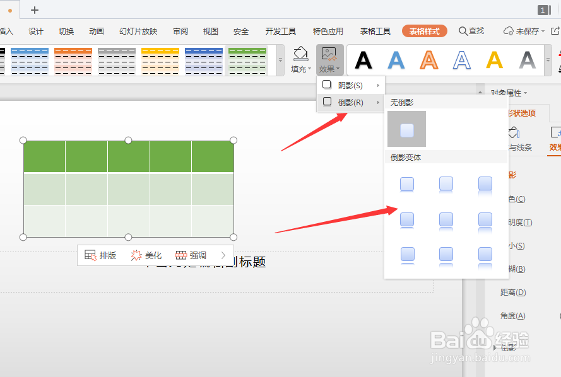The height and width of the screenshot is (377, 561).
Task: Open the View (视图) tab
Action: click(210, 32)
